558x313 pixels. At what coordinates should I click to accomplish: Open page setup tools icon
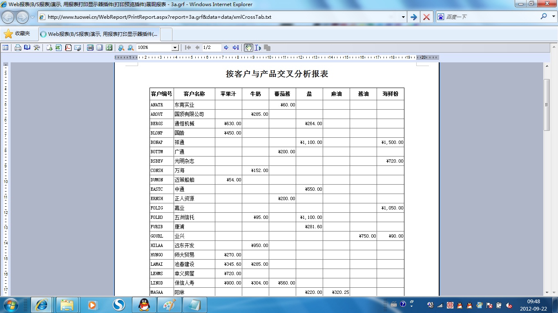(x=37, y=48)
